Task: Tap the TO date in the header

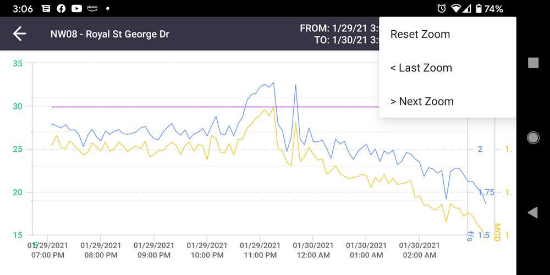Action: click(x=346, y=40)
